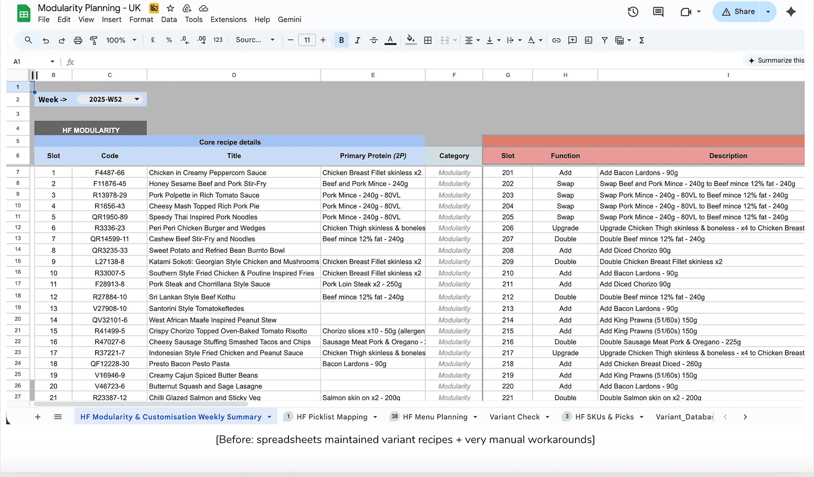814x477 pixels.
Task: Open the Data menu
Action: (x=169, y=20)
